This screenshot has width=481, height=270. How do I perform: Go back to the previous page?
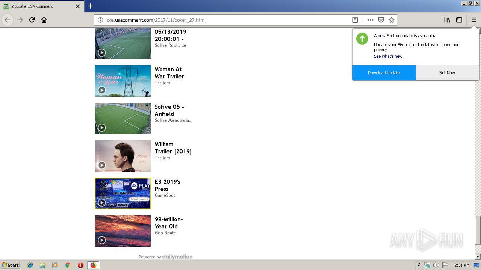8,20
